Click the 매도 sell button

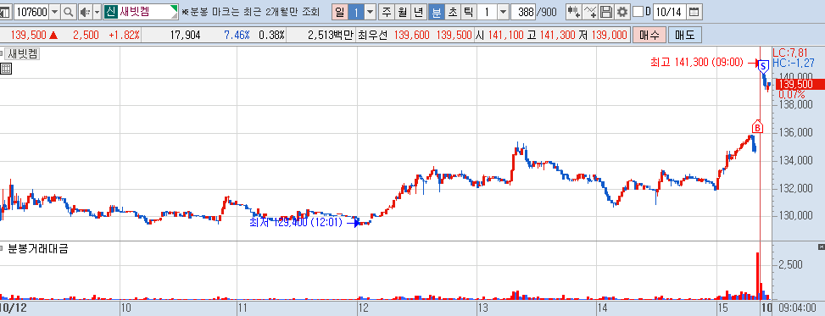coord(684,36)
